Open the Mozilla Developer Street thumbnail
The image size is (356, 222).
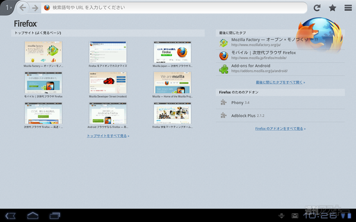[x=108, y=82]
